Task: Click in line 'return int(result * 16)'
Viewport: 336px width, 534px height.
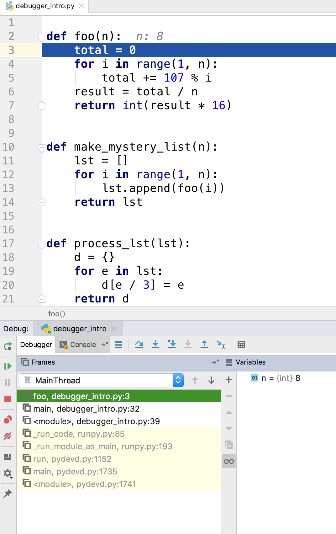Action: tap(153, 105)
